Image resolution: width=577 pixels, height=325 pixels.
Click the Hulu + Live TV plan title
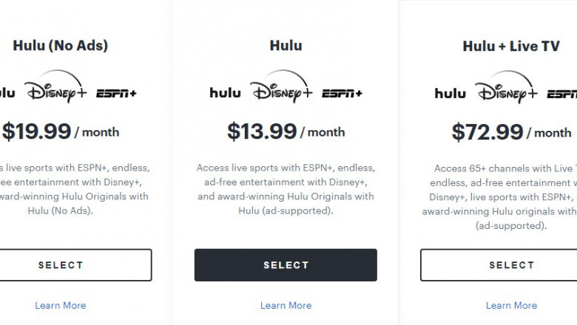coord(510,46)
